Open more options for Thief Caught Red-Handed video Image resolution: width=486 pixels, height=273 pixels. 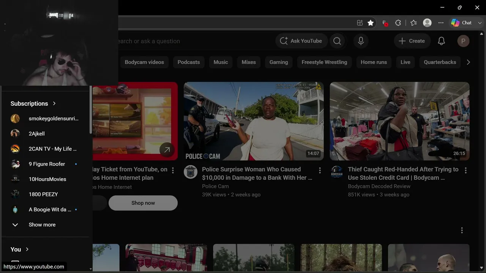(x=465, y=170)
